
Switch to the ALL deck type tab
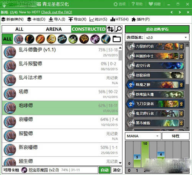pos(19,29)
